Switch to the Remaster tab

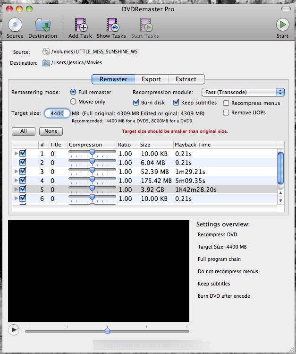click(113, 79)
